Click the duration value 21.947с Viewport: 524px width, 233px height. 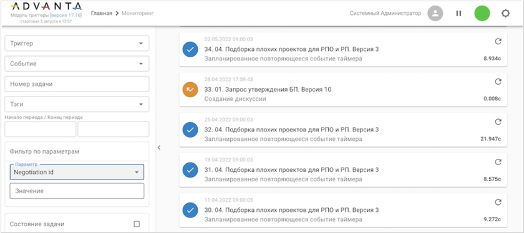coord(490,139)
